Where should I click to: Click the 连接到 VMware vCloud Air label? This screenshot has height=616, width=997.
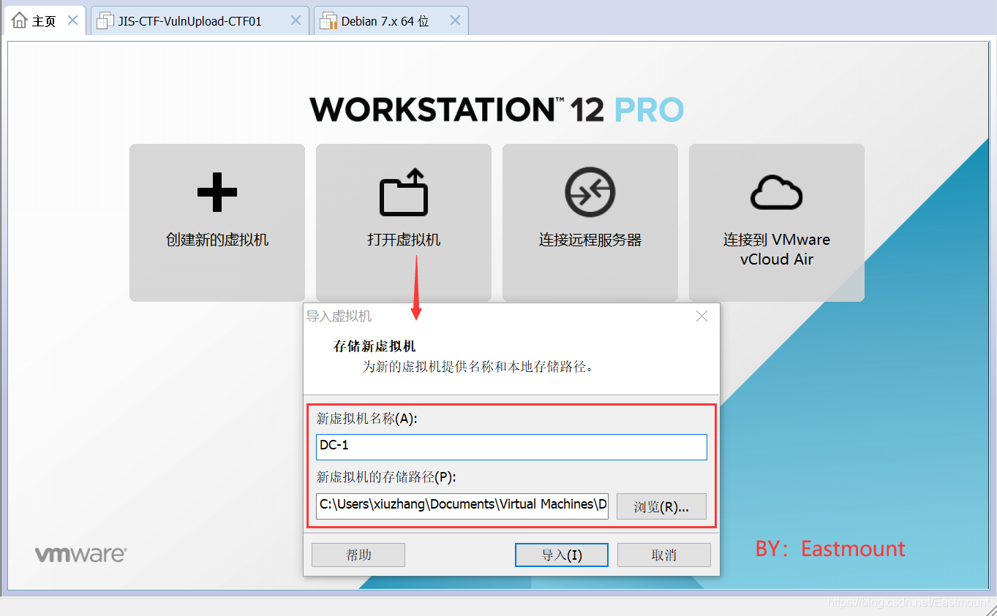coord(777,249)
